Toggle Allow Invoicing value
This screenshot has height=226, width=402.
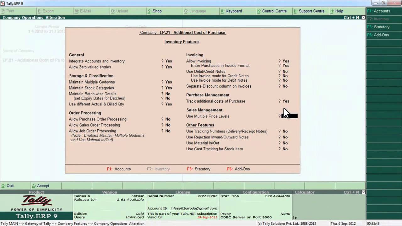[286, 61]
